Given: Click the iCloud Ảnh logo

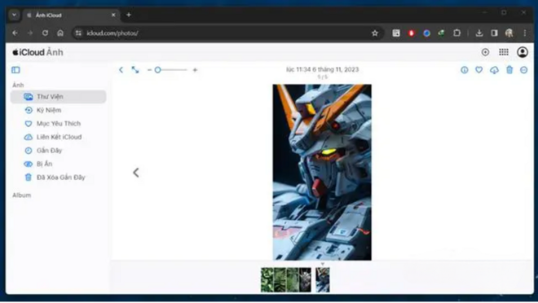Looking at the screenshot, I should (37, 52).
